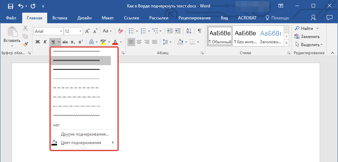Toggle superscript x² formatting
The image size is (338, 162).
(80, 42)
